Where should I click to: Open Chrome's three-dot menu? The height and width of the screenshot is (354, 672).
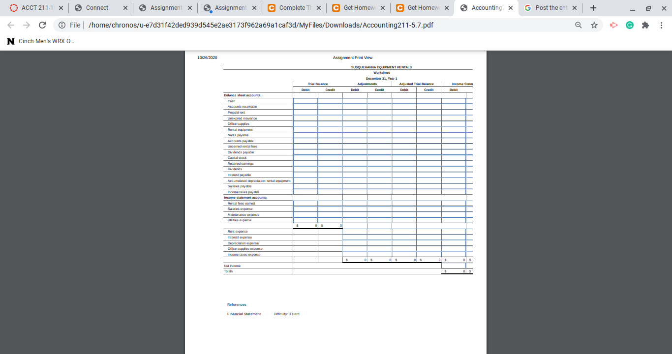662,25
